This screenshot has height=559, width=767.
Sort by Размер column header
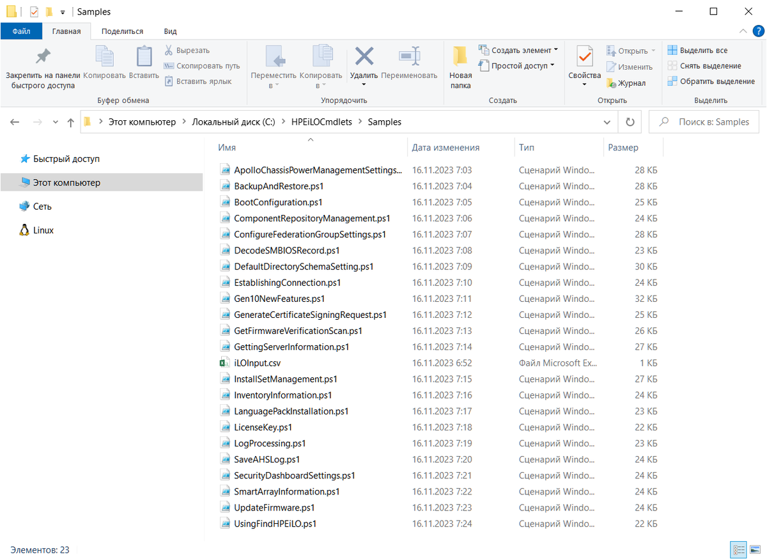[x=623, y=148]
